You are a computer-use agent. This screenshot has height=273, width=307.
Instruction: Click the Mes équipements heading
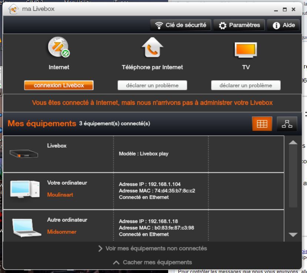42,124
